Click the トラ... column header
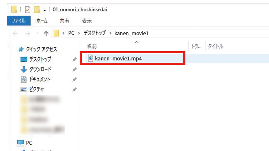 click(196, 47)
